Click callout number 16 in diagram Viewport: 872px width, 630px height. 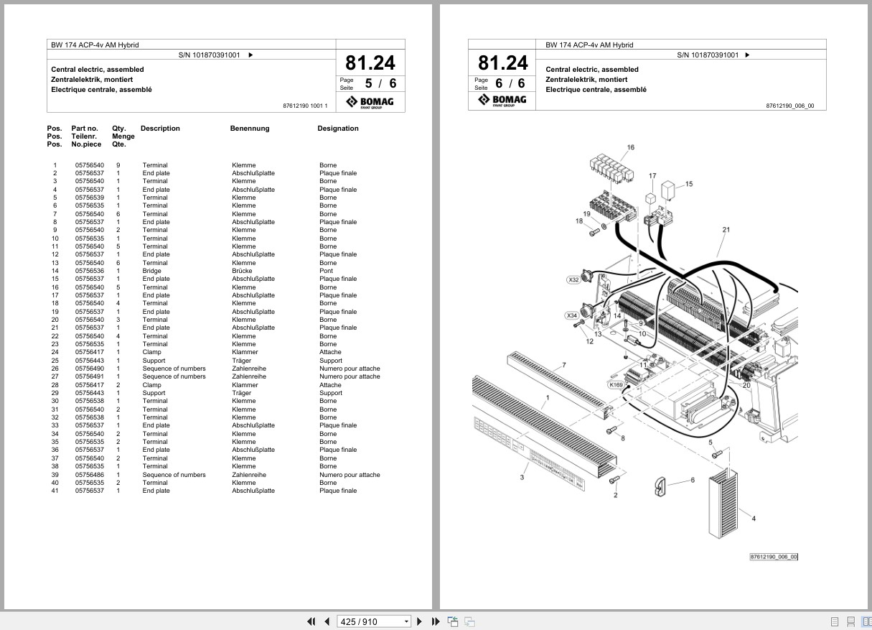coord(630,148)
